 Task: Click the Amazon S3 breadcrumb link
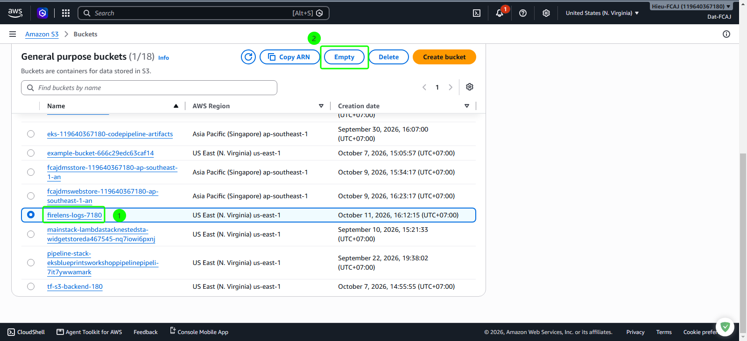click(42, 34)
